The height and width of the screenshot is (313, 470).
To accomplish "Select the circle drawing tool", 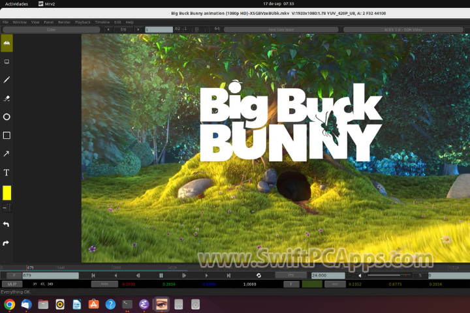I will [7, 117].
